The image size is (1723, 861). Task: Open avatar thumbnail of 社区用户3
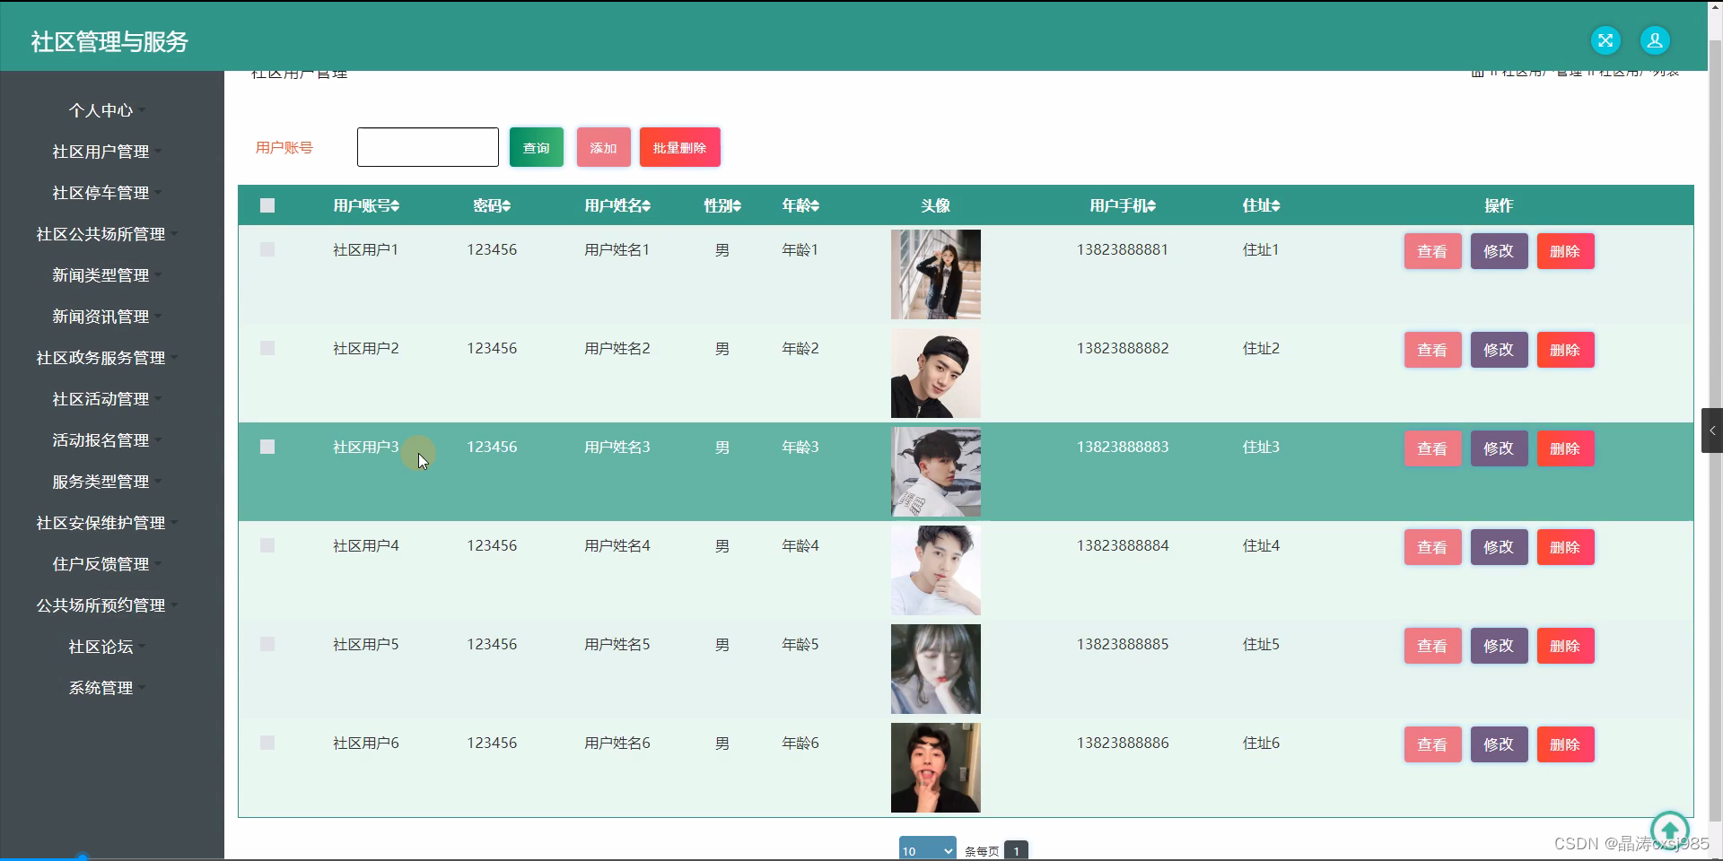point(935,472)
